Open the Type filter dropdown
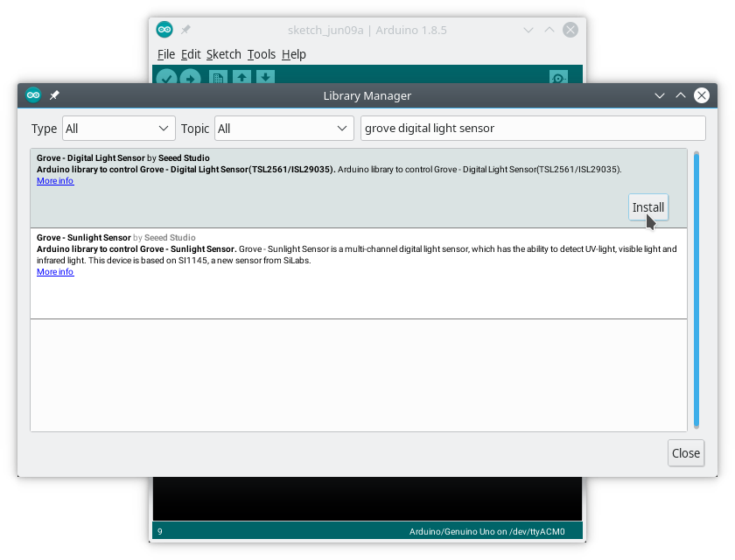This screenshot has height=560, width=735. [118, 128]
